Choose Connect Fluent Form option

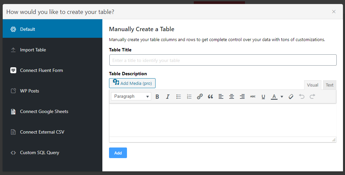pos(53,70)
